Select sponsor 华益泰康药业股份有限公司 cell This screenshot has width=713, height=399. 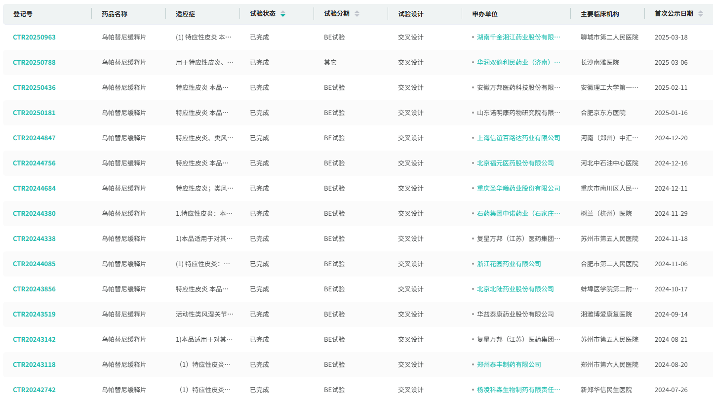pos(515,314)
